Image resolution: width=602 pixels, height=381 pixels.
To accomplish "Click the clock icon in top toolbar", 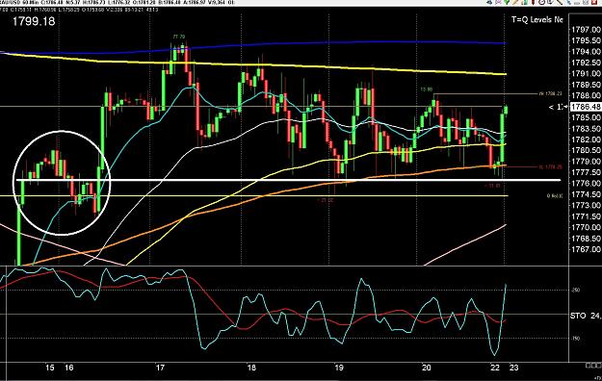I will (541, 2).
